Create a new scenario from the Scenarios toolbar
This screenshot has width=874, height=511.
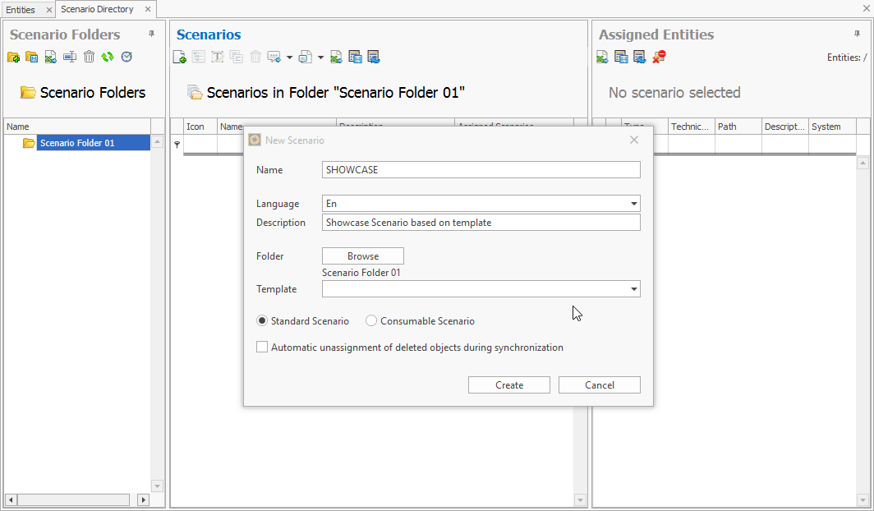click(x=179, y=58)
